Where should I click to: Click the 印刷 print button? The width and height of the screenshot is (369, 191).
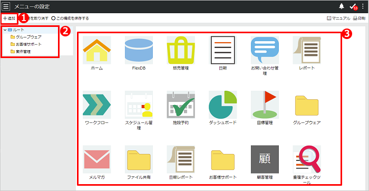click(x=359, y=18)
